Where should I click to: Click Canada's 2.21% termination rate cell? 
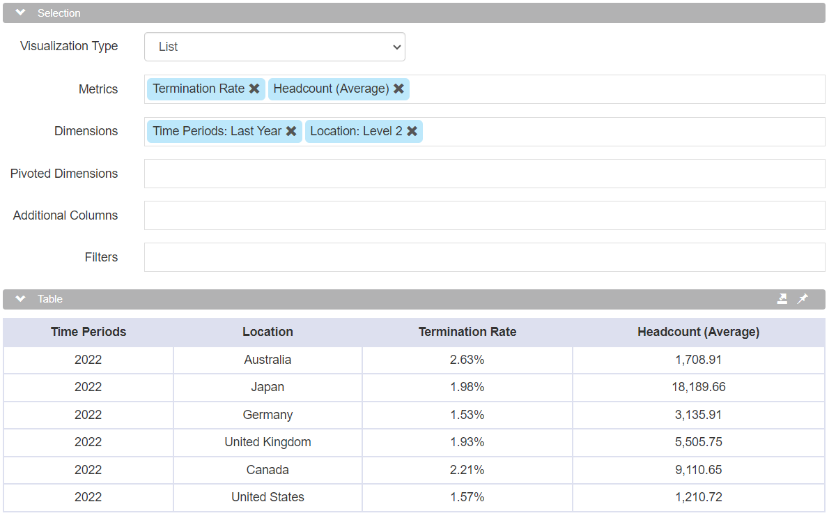(x=467, y=470)
